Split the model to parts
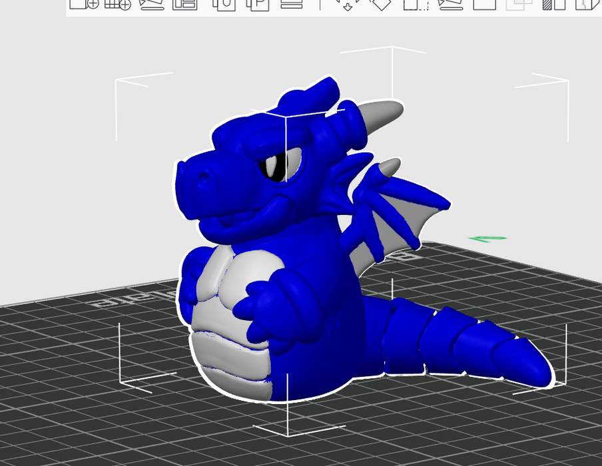The image size is (602, 466). pyautogui.click(x=257, y=4)
